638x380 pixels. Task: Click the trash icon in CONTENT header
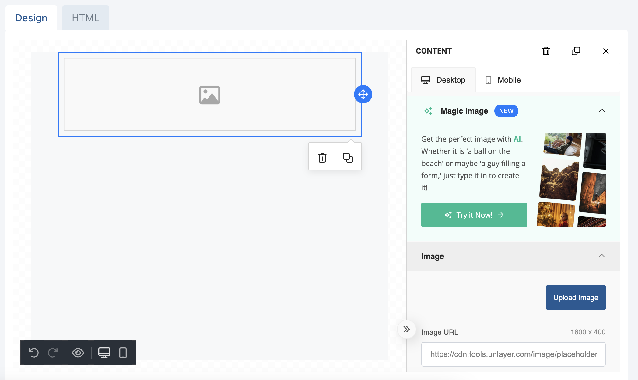[546, 51]
